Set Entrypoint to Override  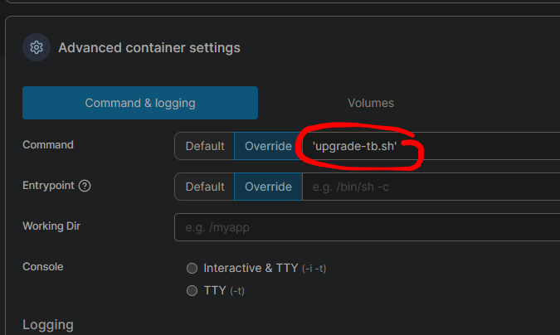click(268, 187)
